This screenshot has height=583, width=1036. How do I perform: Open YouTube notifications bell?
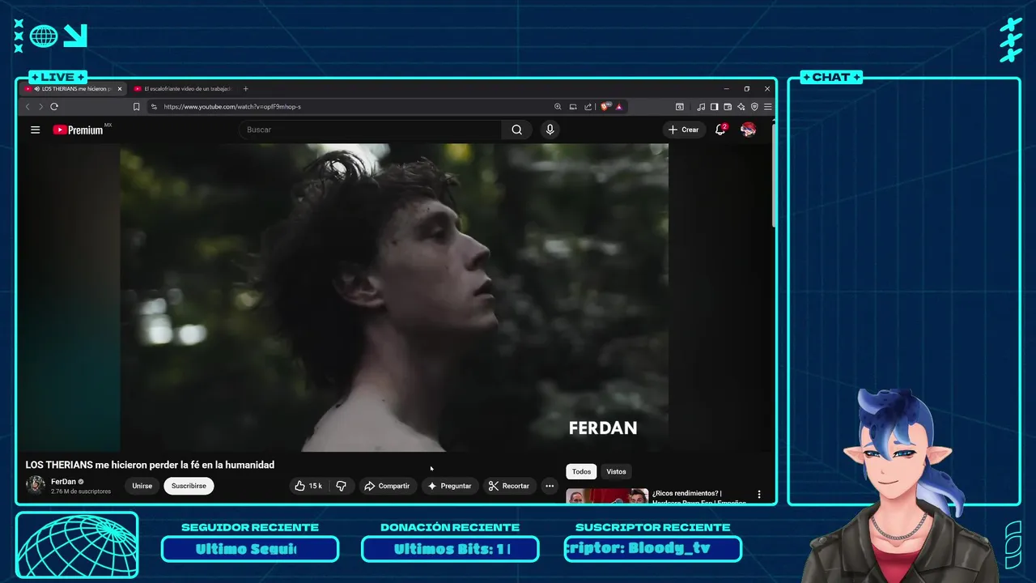(720, 130)
